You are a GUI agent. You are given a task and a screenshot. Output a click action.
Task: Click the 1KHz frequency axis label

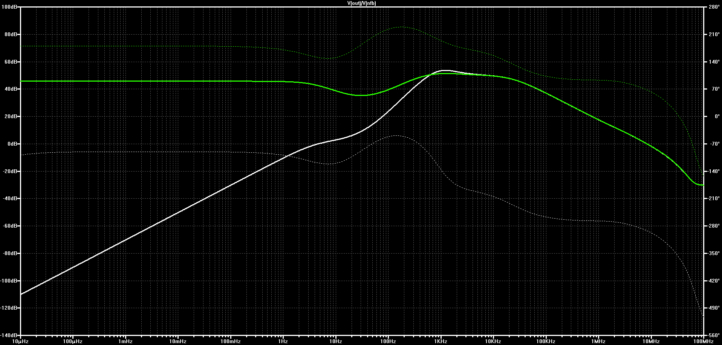coord(441,341)
